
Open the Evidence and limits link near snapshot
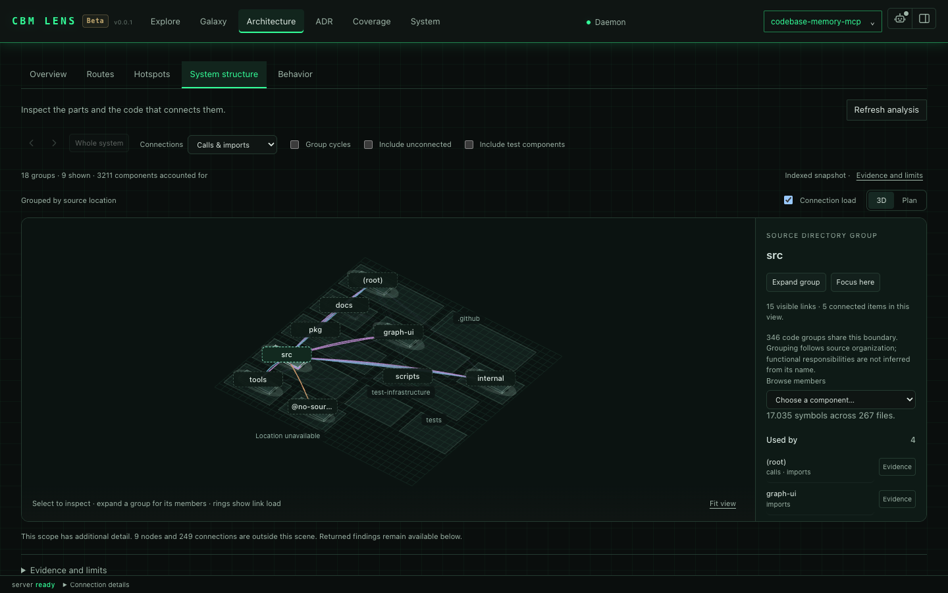pyautogui.click(x=889, y=175)
